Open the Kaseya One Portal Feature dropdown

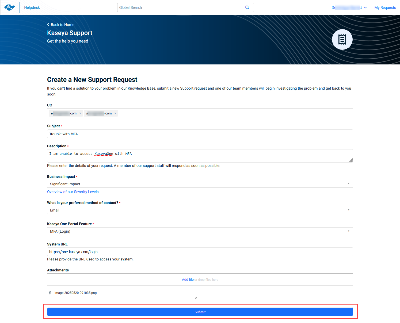coord(200,231)
